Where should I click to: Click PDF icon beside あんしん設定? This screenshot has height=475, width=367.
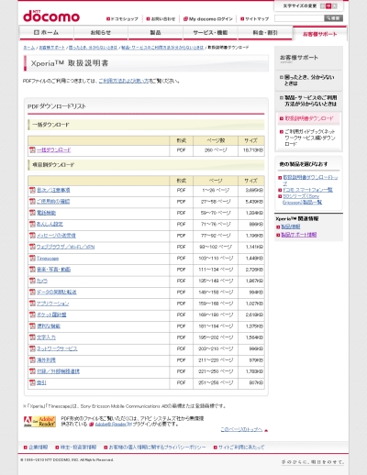(32, 224)
